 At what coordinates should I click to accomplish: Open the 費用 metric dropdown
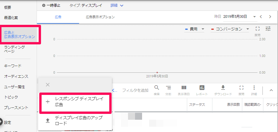(195, 29)
